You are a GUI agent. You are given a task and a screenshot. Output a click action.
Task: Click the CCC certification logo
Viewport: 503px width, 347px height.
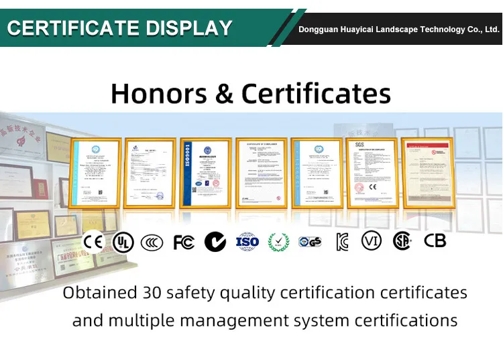coord(152,241)
